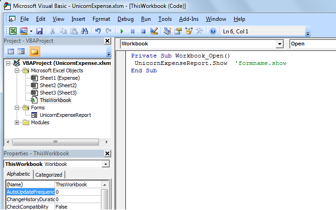Open the File menu
336x210 pixels.
(25, 19)
